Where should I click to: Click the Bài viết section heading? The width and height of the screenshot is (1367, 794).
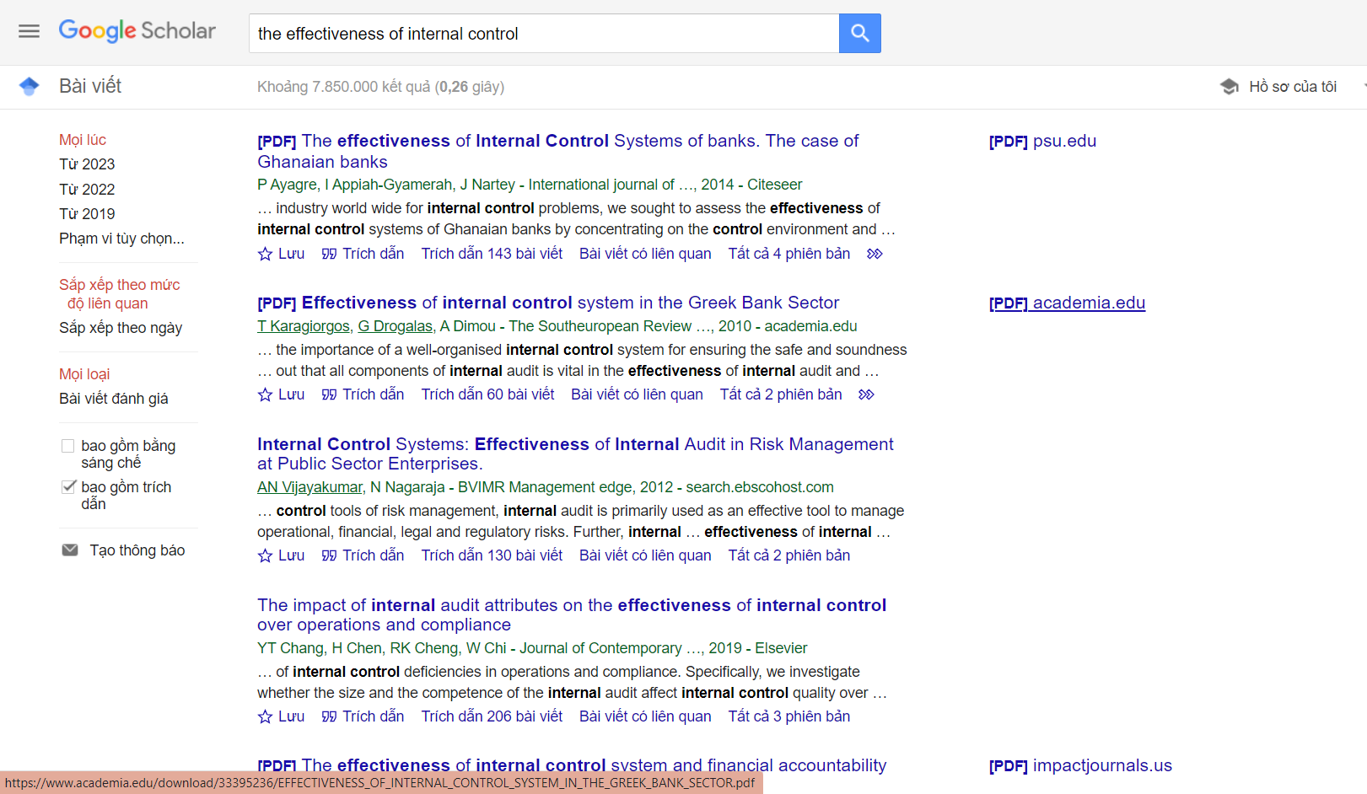coord(90,86)
